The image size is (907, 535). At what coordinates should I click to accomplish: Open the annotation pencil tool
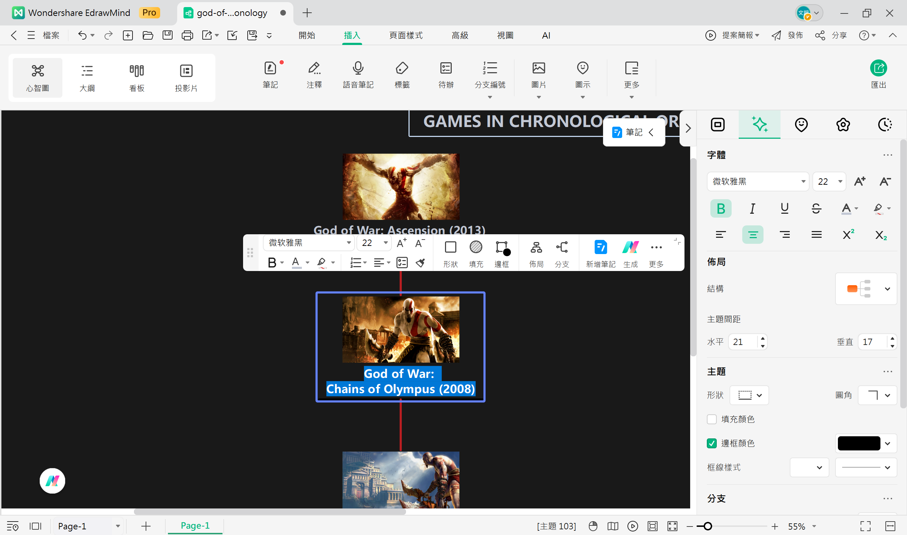pyautogui.click(x=314, y=68)
